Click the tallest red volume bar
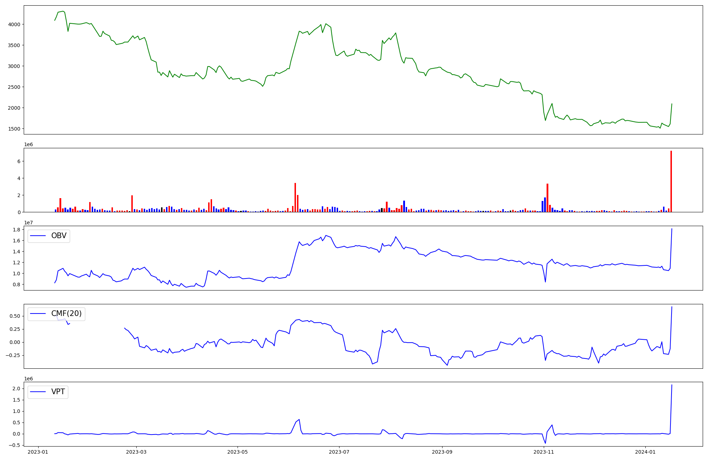708x460 pixels. point(671,181)
